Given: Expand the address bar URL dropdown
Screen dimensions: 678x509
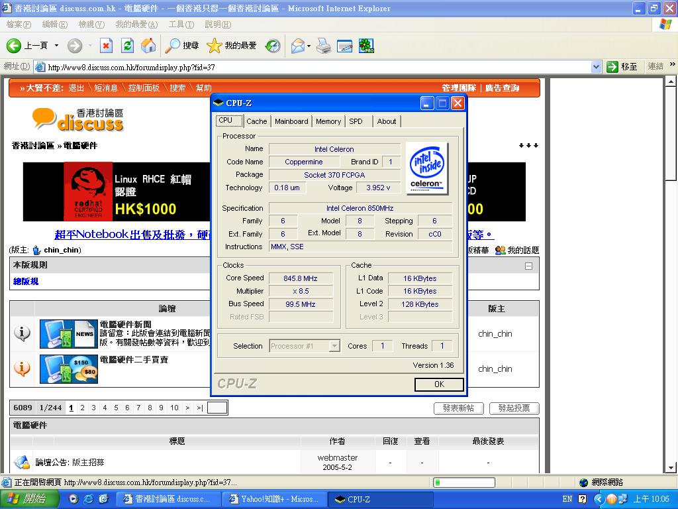Looking at the screenshot, I should pos(597,67).
